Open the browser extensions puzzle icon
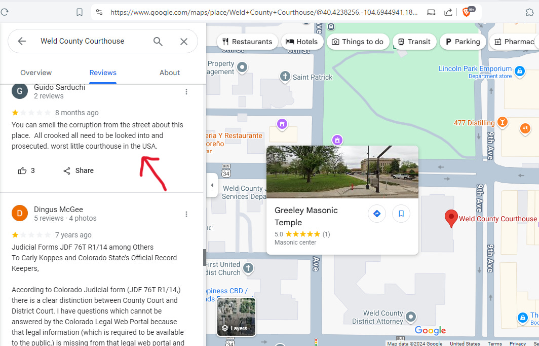 click(529, 12)
